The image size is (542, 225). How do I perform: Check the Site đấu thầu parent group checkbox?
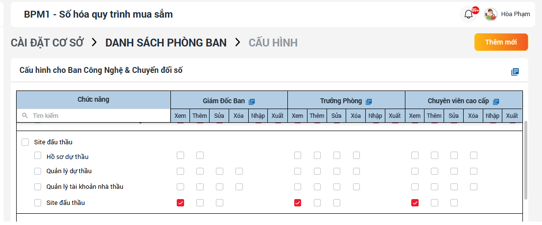pos(25,142)
